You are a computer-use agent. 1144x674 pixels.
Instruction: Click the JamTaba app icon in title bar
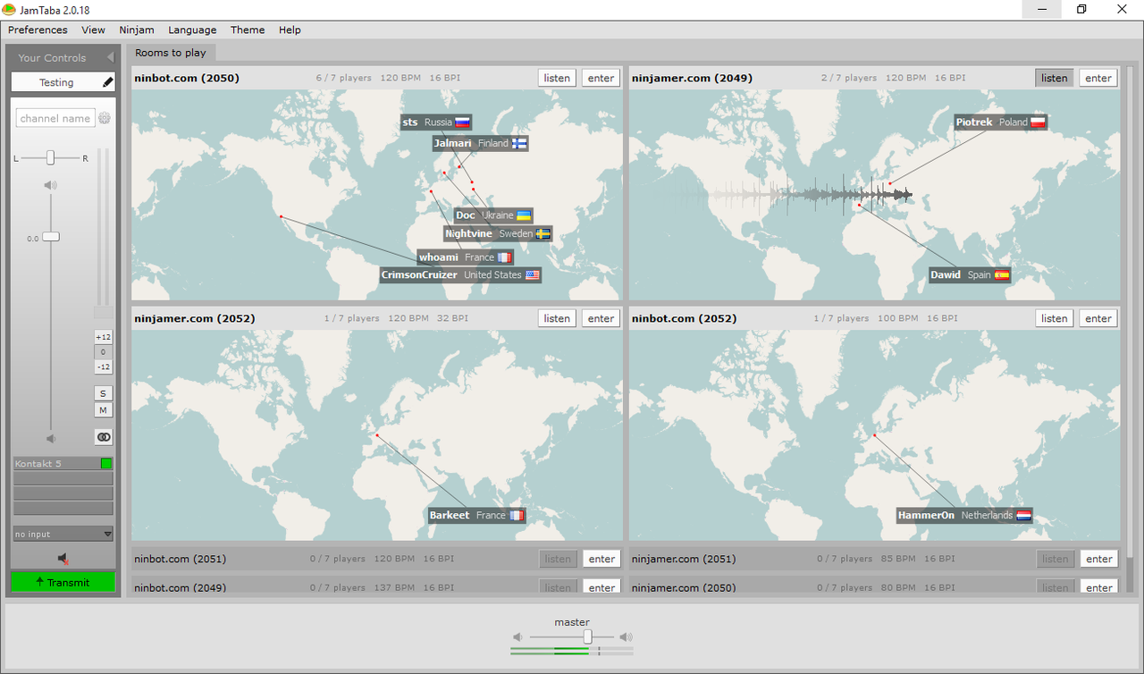point(9,9)
